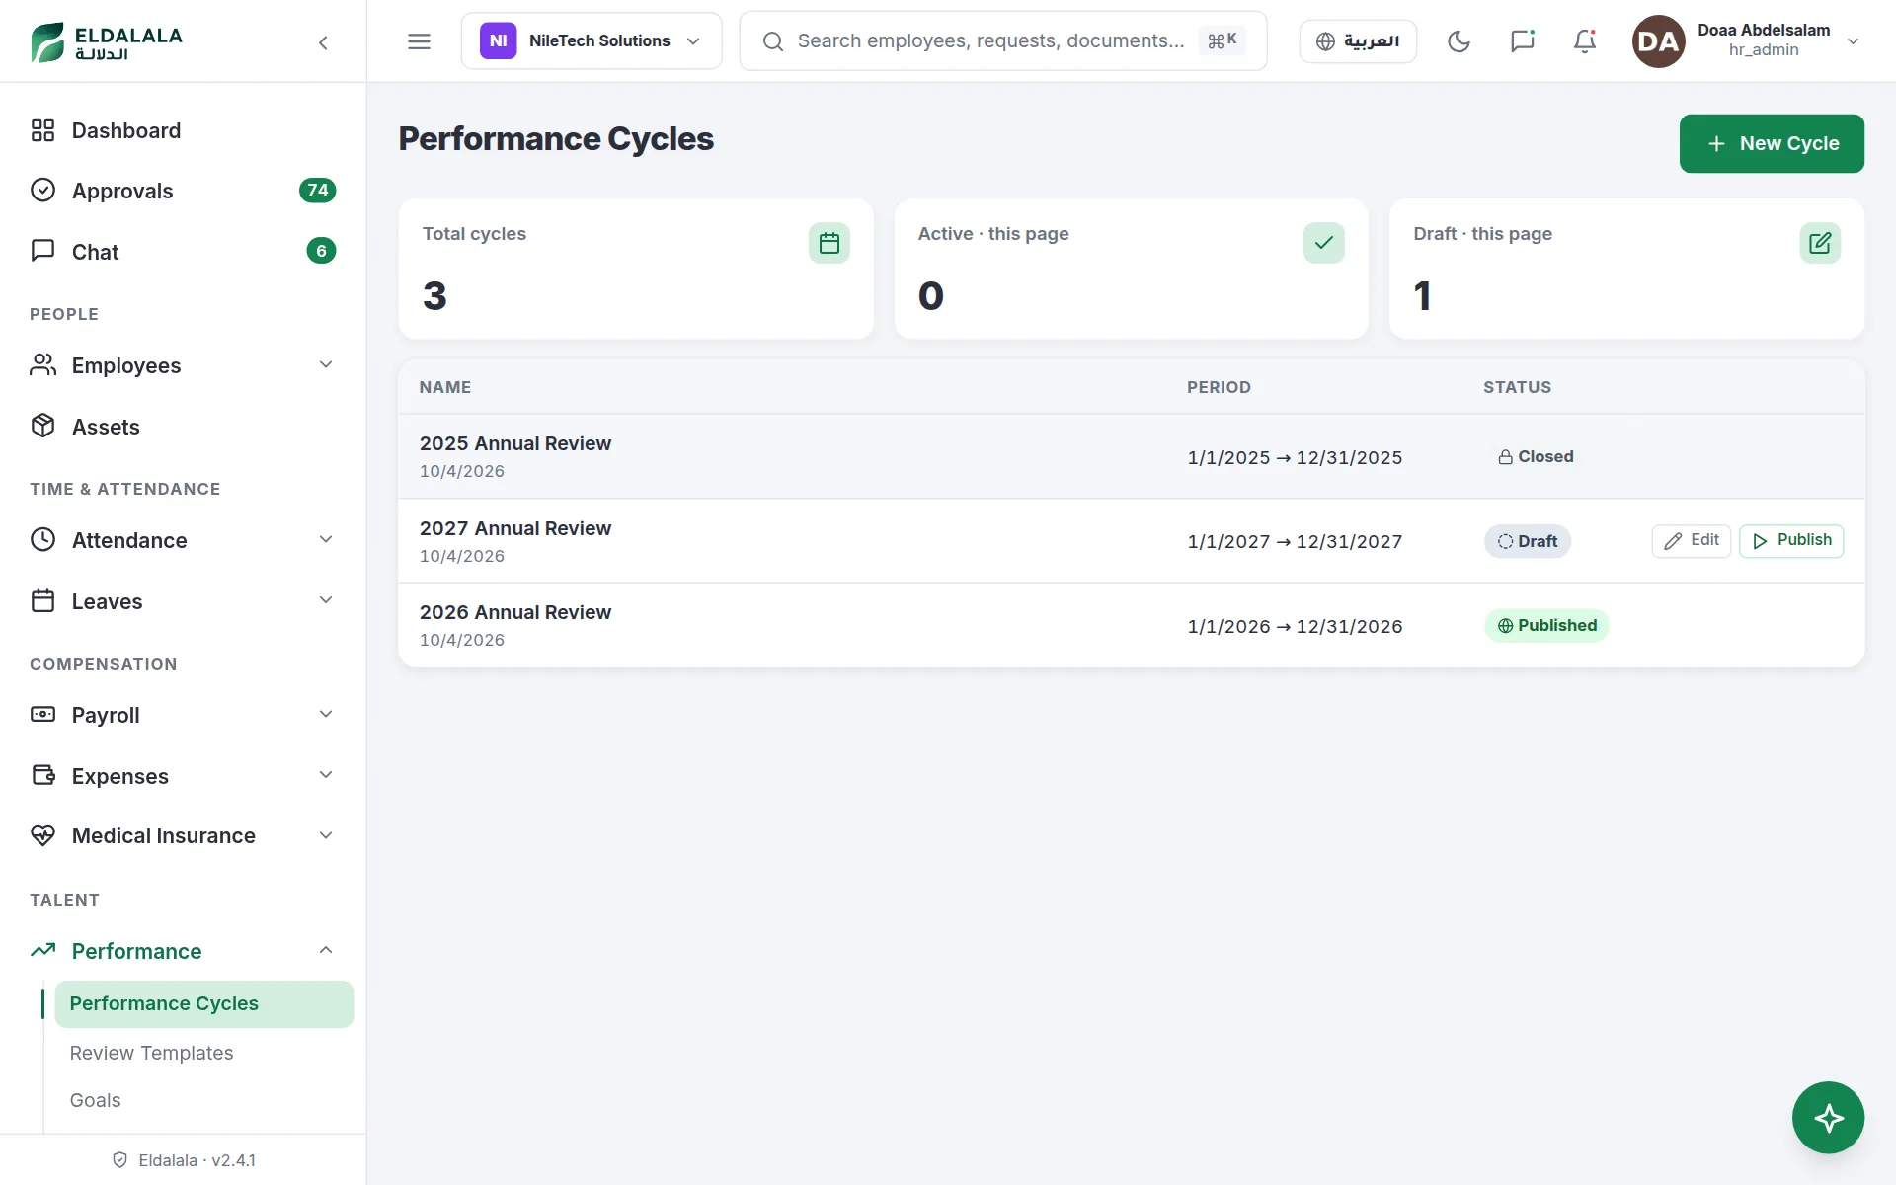Go to Dashboard
This screenshot has width=1896, height=1185.
point(184,130)
